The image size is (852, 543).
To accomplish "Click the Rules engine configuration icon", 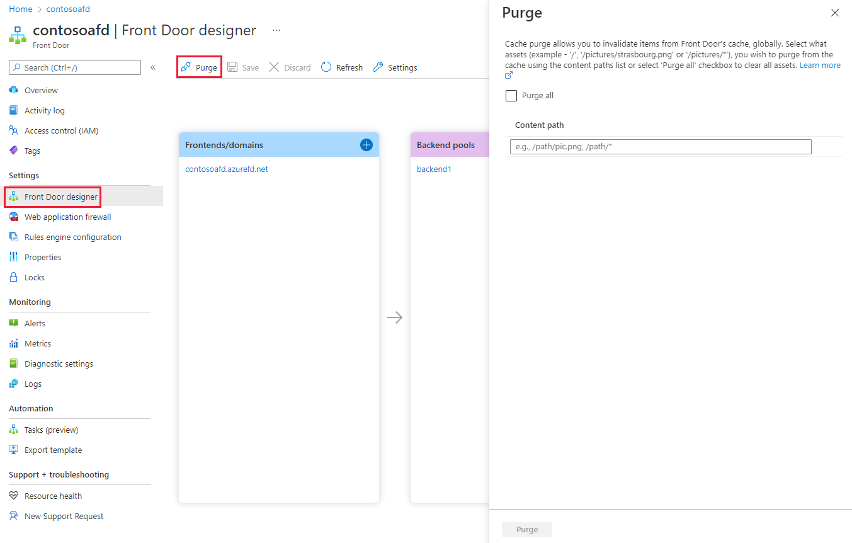I will [14, 237].
